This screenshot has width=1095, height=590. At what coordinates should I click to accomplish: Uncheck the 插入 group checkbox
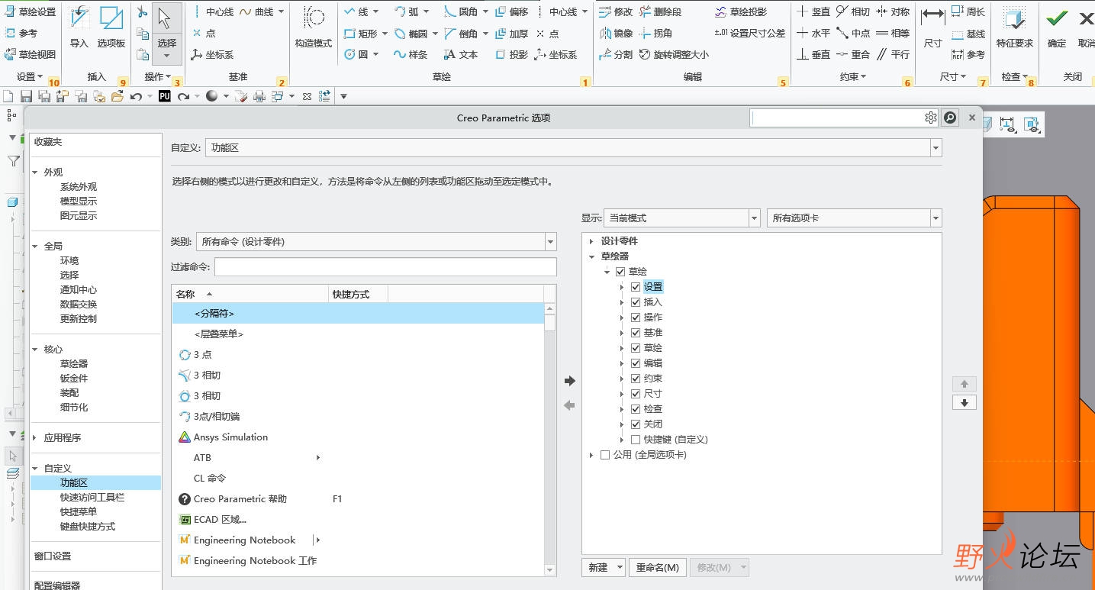(x=636, y=302)
